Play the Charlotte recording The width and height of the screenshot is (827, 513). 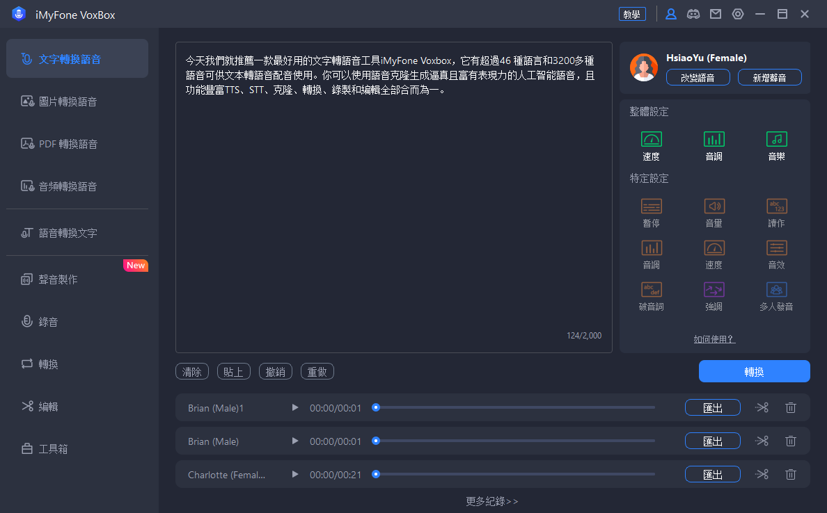[295, 475]
